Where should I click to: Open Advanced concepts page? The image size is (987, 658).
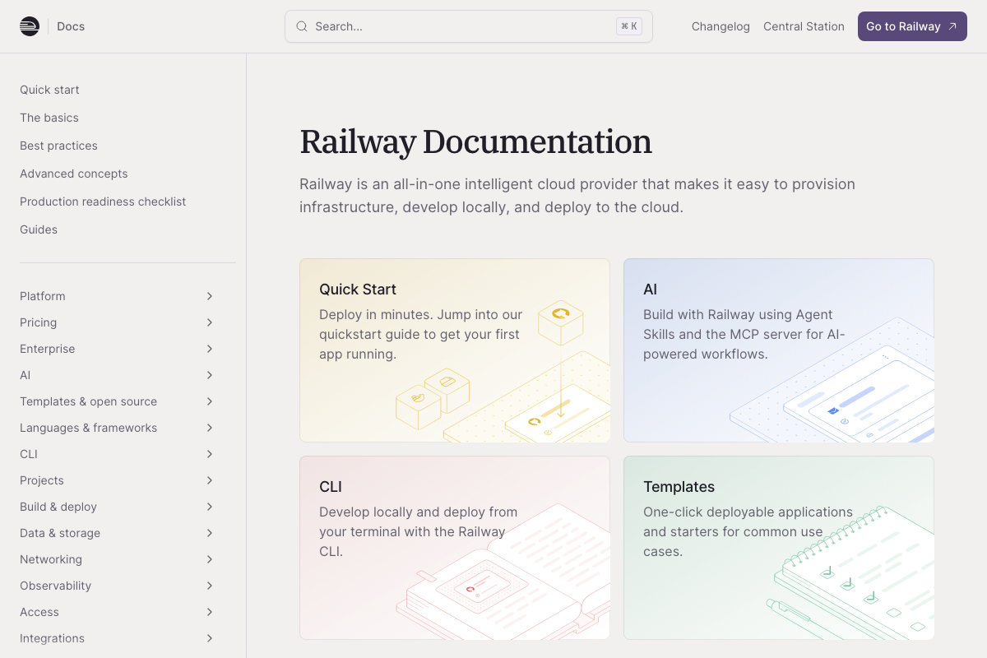pyautogui.click(x=74, y=174)
